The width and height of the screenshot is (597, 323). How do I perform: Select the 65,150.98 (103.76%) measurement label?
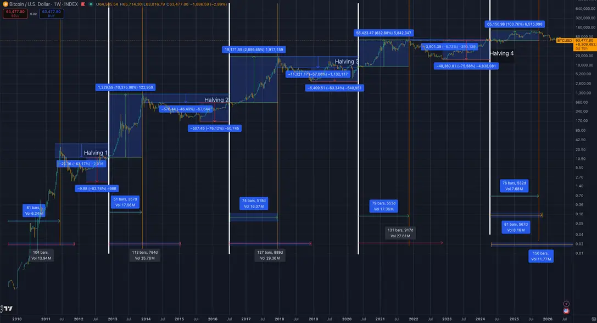click(515, 24)
